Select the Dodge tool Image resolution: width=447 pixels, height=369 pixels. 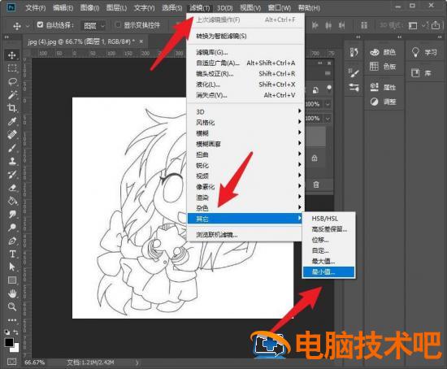(x=12, y=228)
